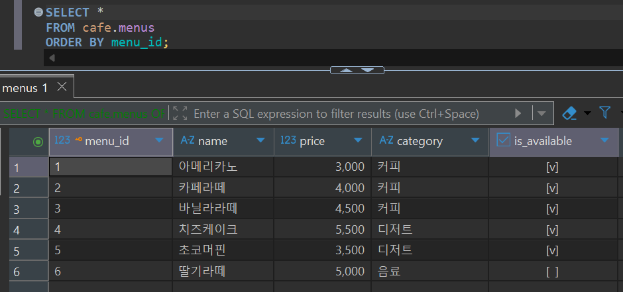
Task: Click the up arrow on the panel divider
Action: (x=347, y=70)
